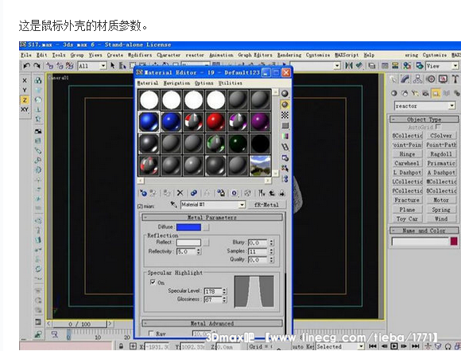This screenshot has height=351, width=461.
Task: Open Modifiers menu in main window
Action: coord(140,55)
